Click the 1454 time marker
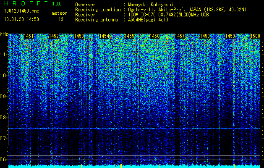Viewport: 264px width, 168px height. 104,36
